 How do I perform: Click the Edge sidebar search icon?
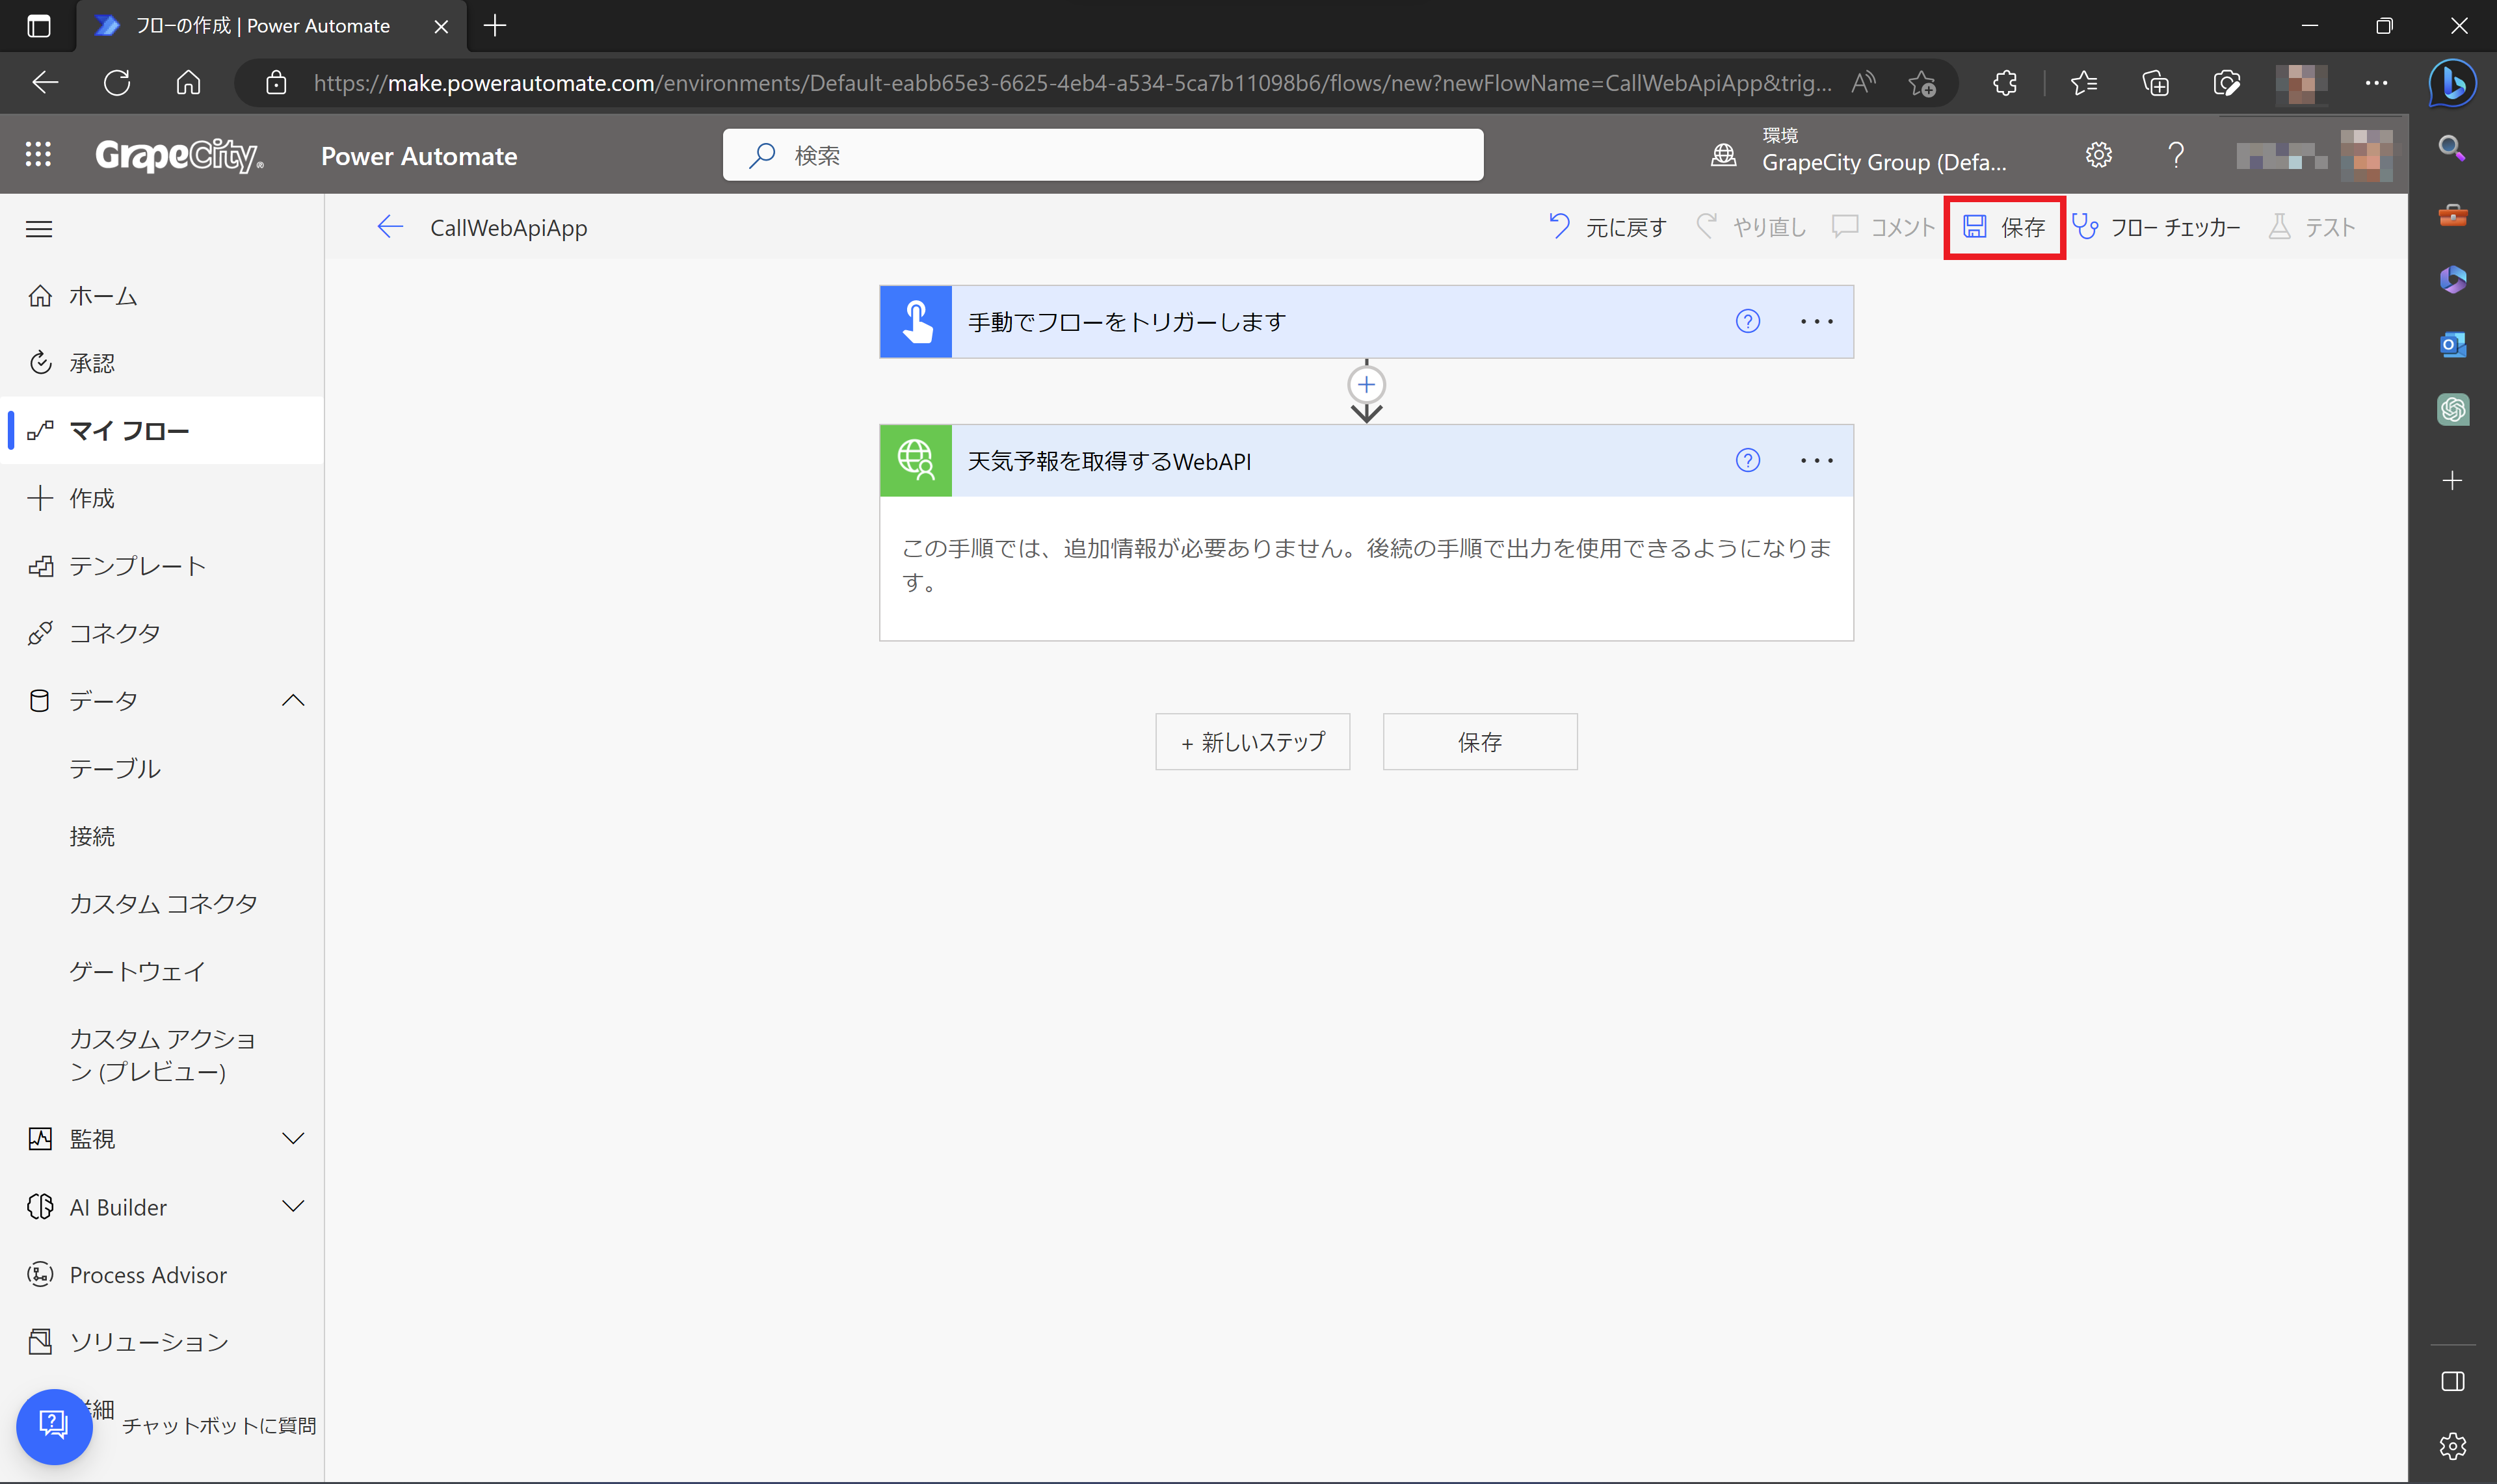(2451, 148)
